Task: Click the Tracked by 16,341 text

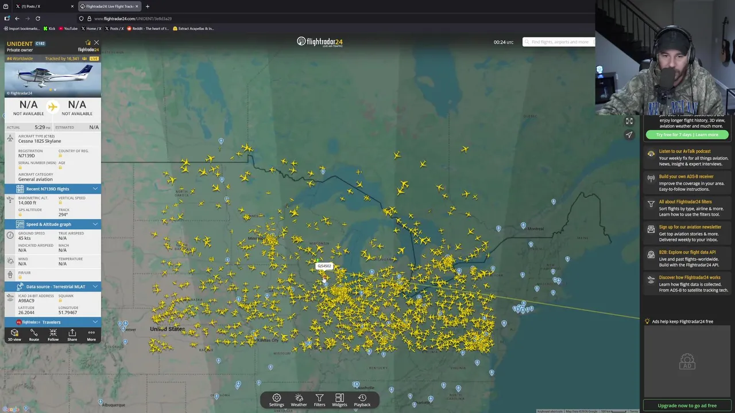Action: coord(62,59)
